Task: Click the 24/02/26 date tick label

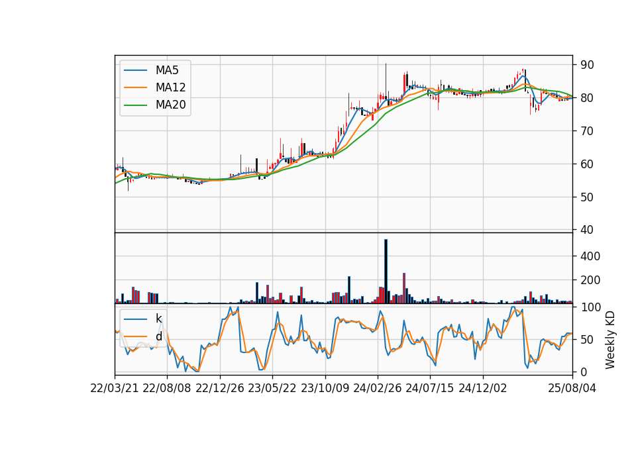Action: point(377,388)
